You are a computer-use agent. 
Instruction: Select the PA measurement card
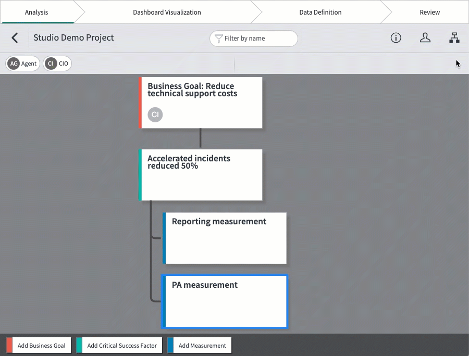point(225,301)
